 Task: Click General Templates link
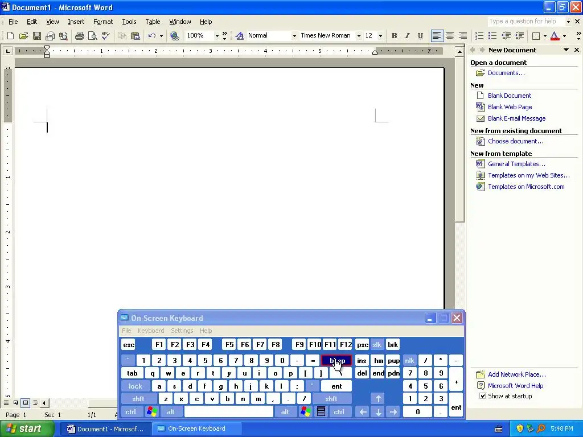516,164
